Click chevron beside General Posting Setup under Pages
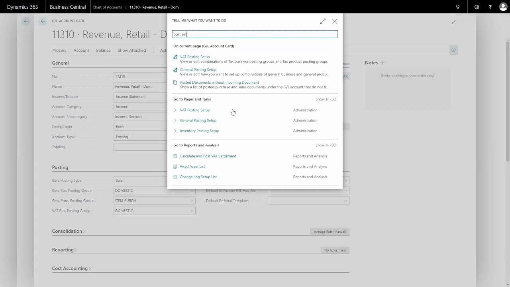Image resolution: width=510 pixels, height=287 pixels. point(175,120)
